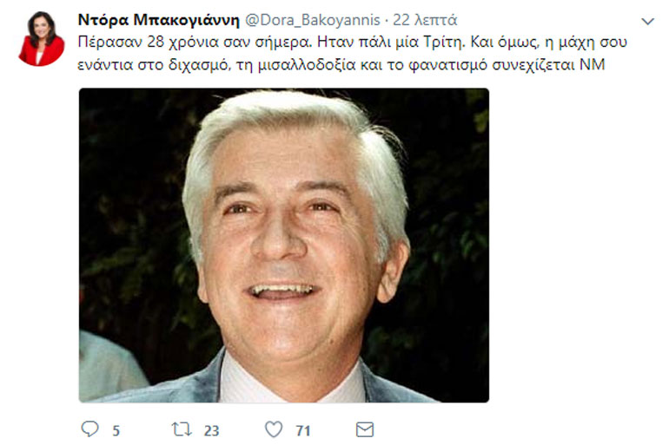This screenshot has width=669, height=445.
Task: Open Ντόρα Μπακογιάννη's profile picture
Action: click(x=42, y=39)
